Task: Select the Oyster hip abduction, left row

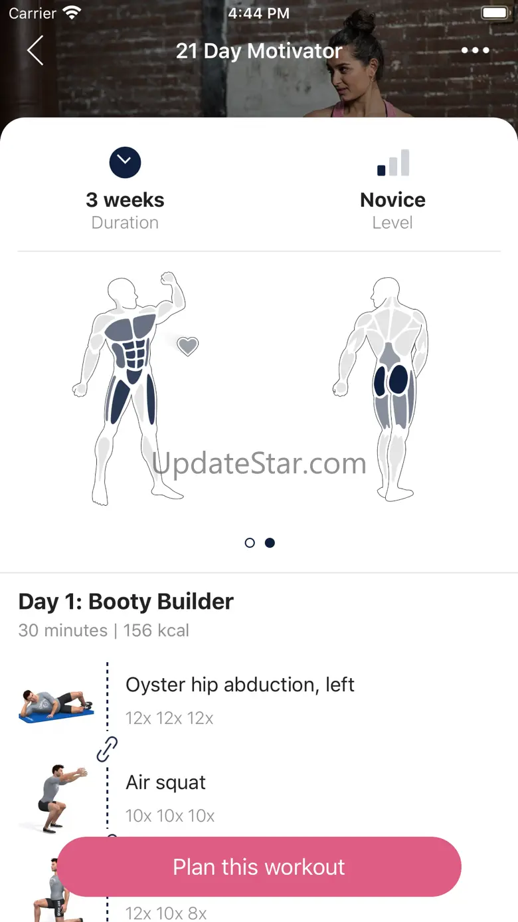Action: [259, 701]
